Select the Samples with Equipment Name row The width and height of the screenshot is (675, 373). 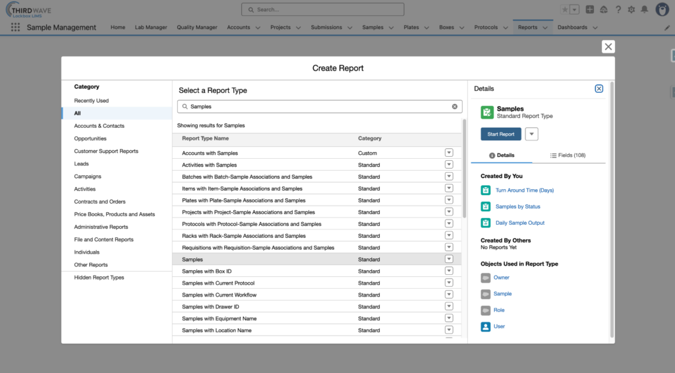317,318
